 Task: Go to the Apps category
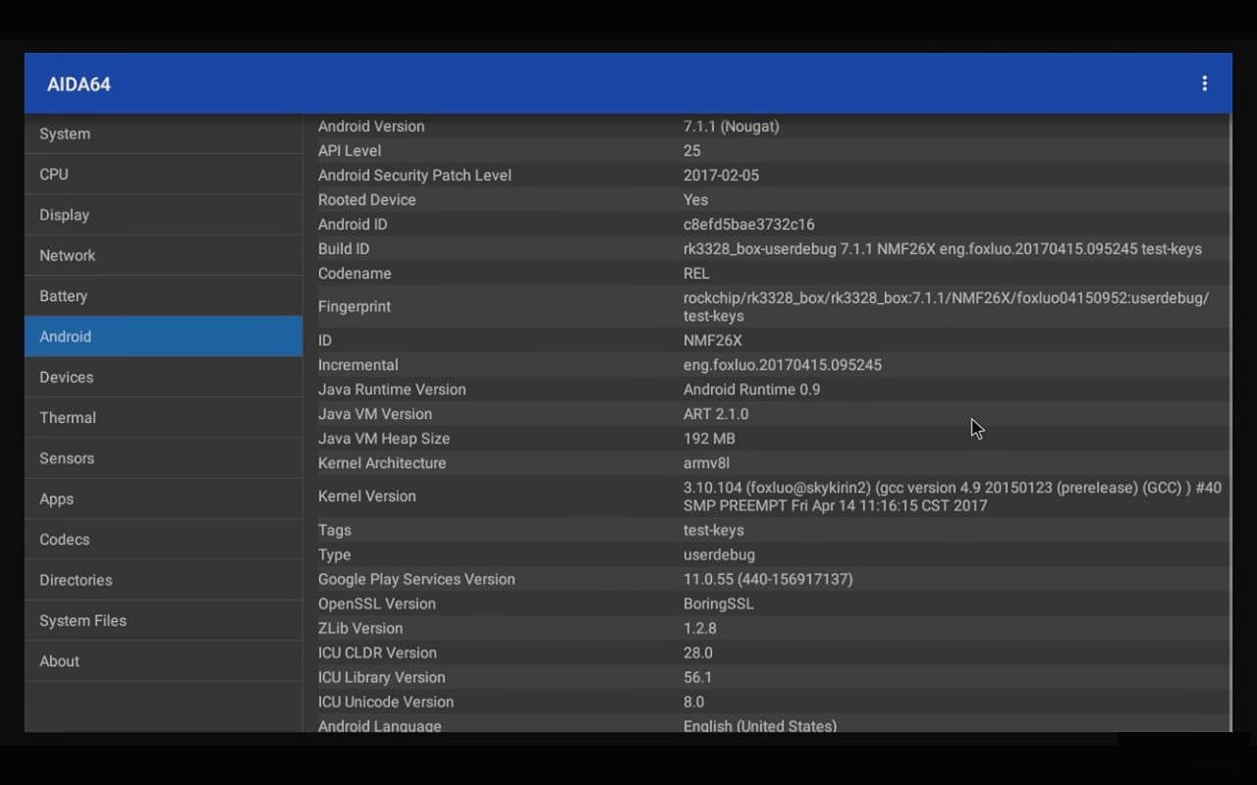click(x=163, y=498)
